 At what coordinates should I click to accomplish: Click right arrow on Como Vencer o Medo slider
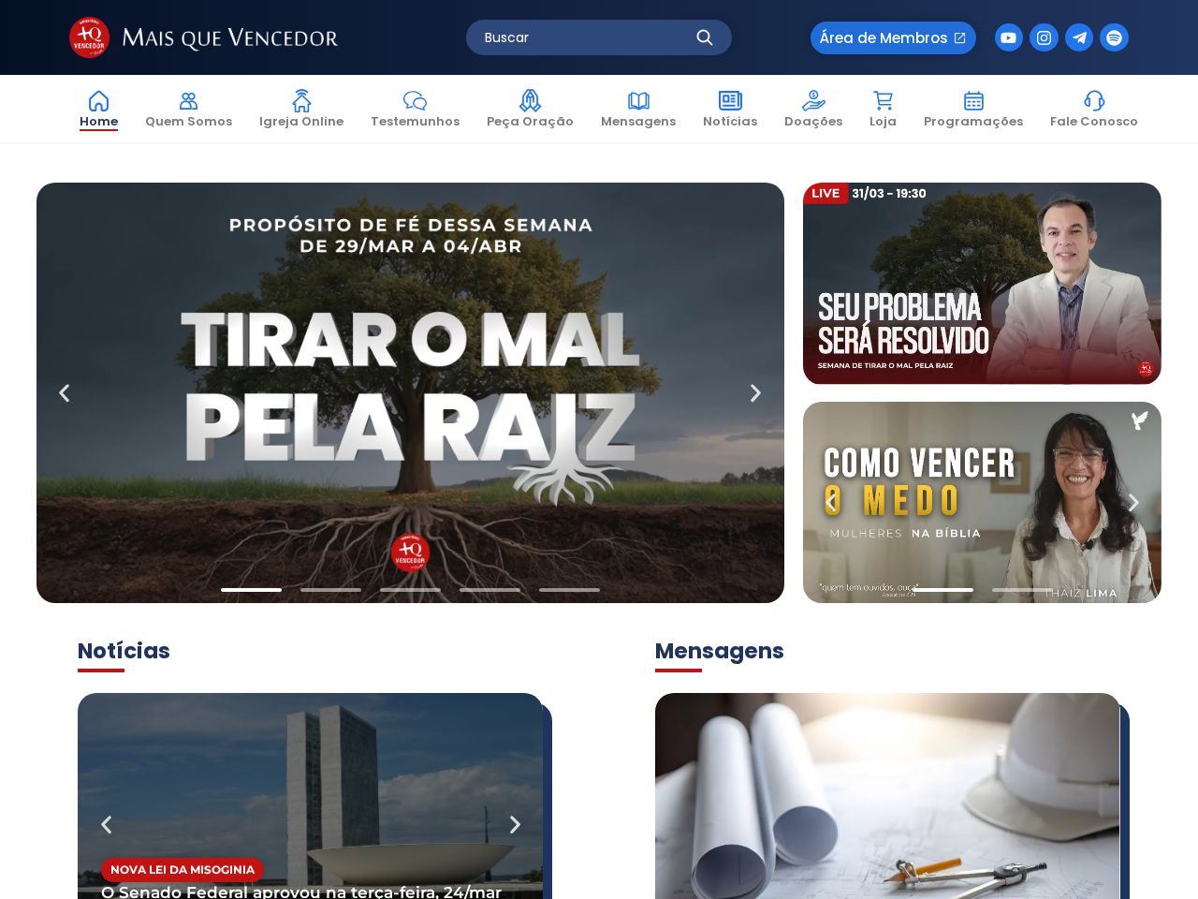coord(1133,503)
